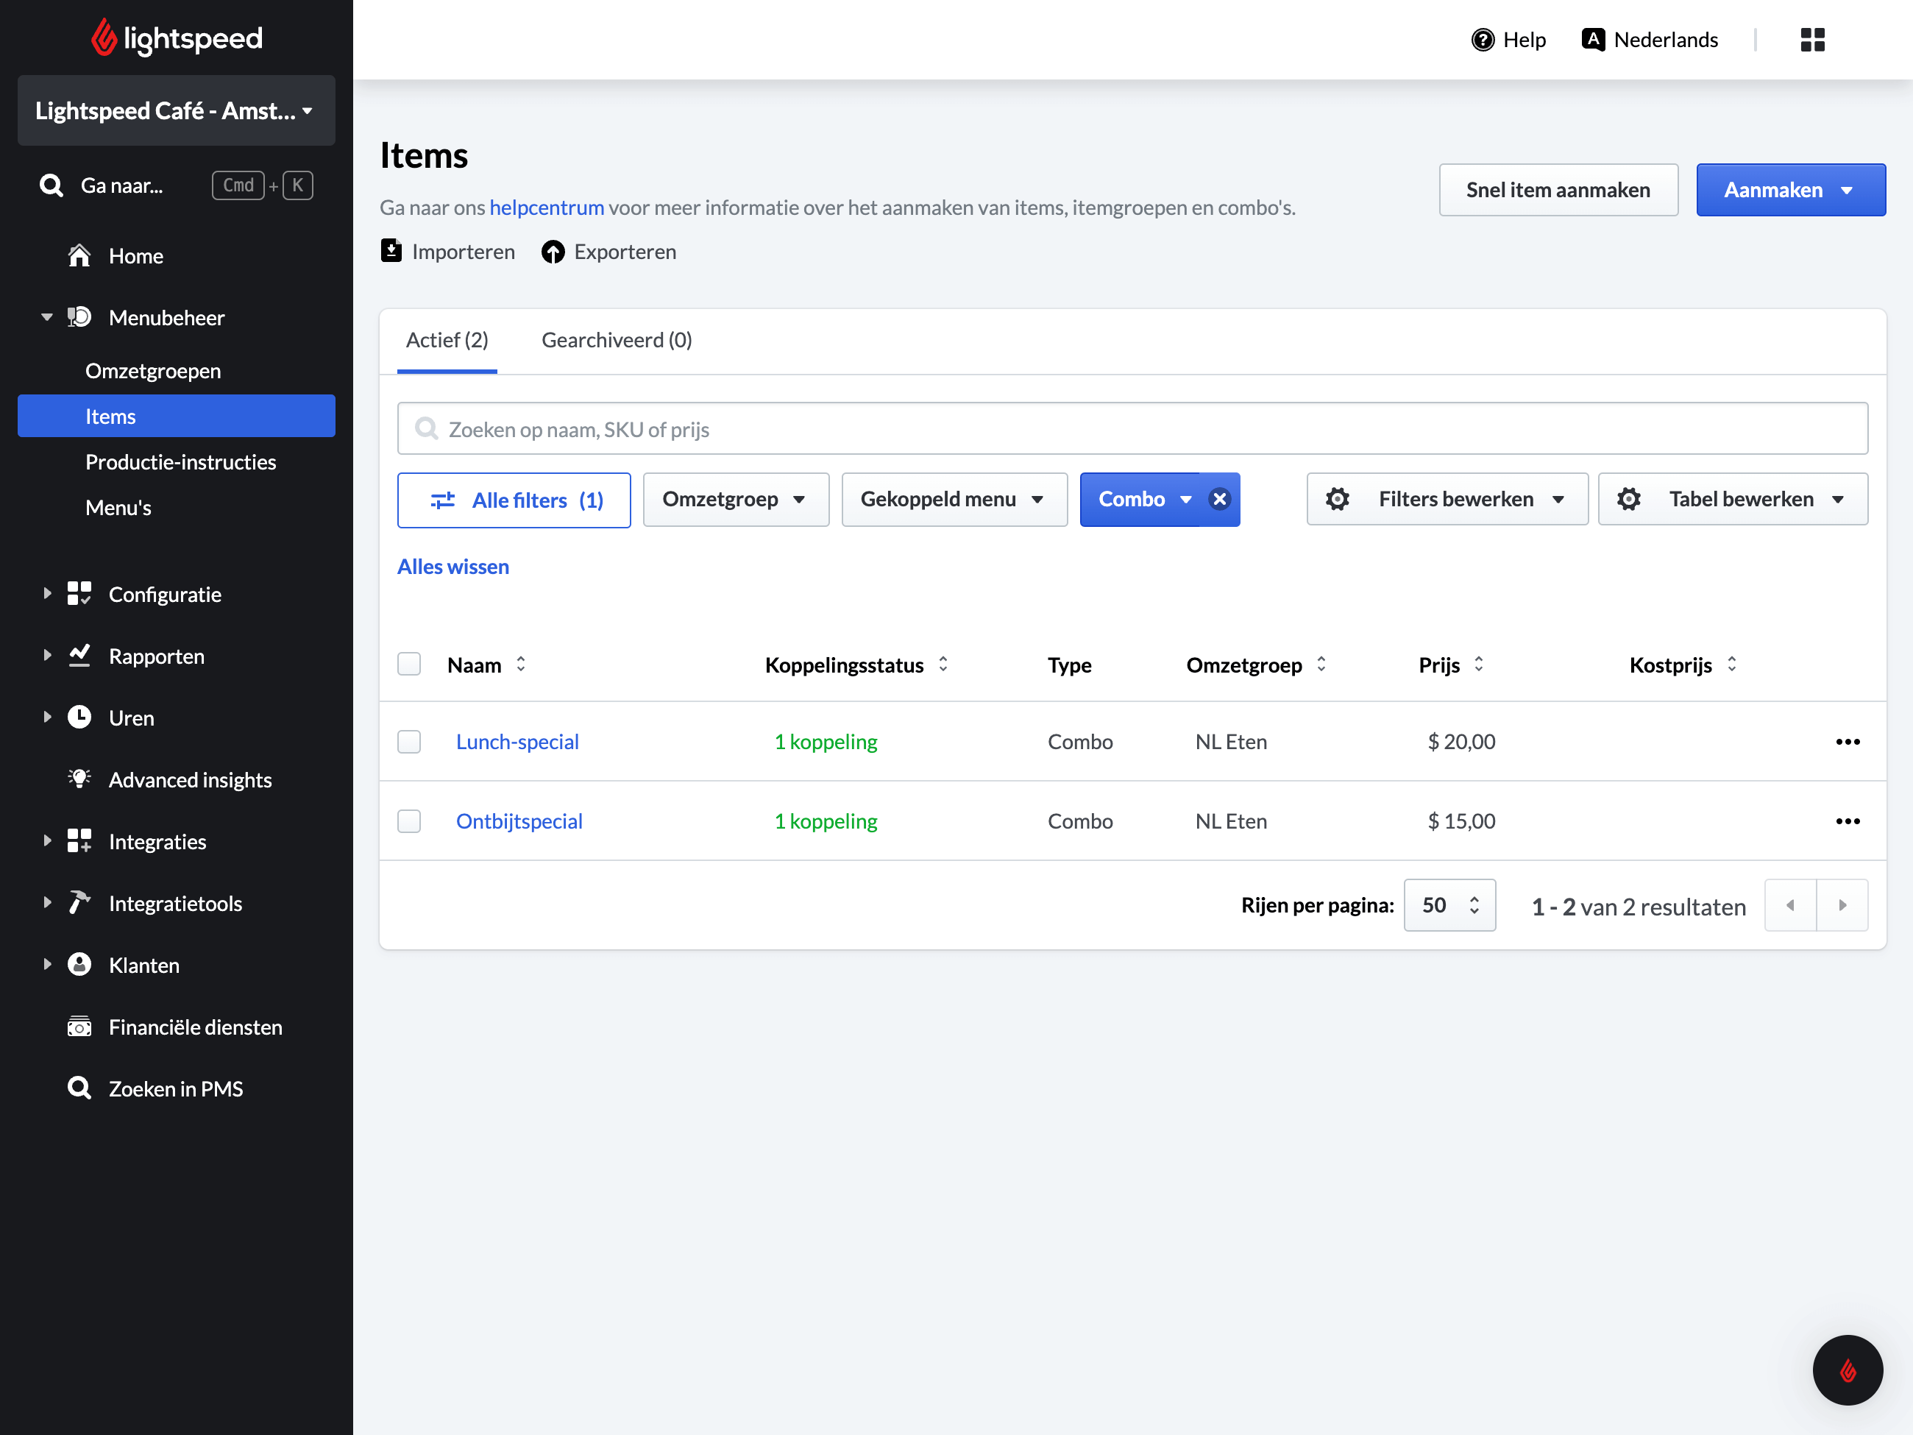Click the Rapporten chart icon
This screenshot has height=1435, width=1913.
pos(79,656)
